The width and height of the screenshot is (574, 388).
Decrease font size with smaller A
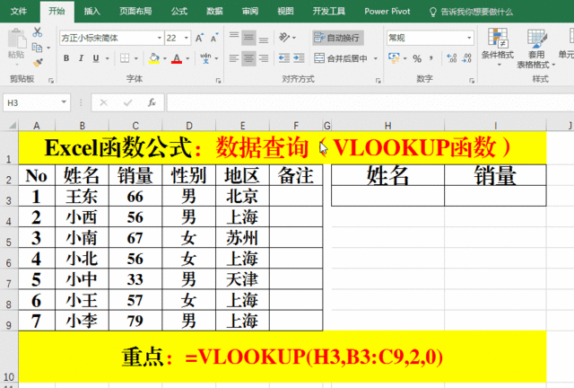tap(214, 38)
